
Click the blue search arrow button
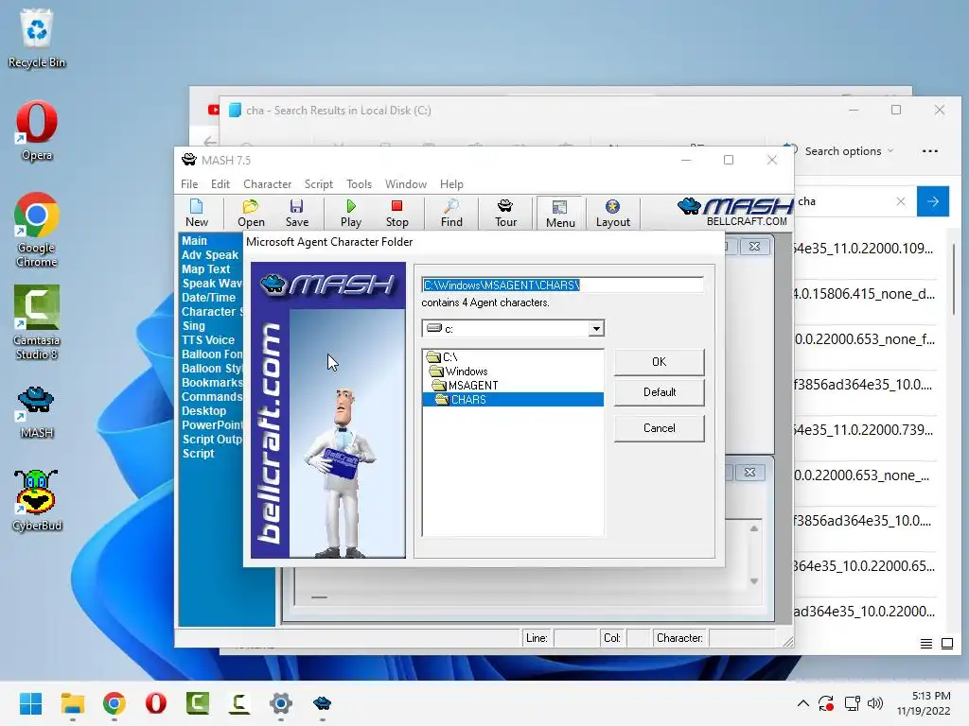[x=932, y=201]
